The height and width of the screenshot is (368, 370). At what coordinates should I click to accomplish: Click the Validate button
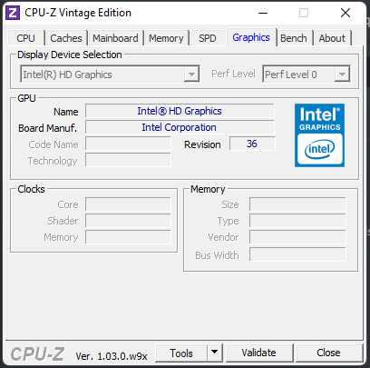coord(259,353)
